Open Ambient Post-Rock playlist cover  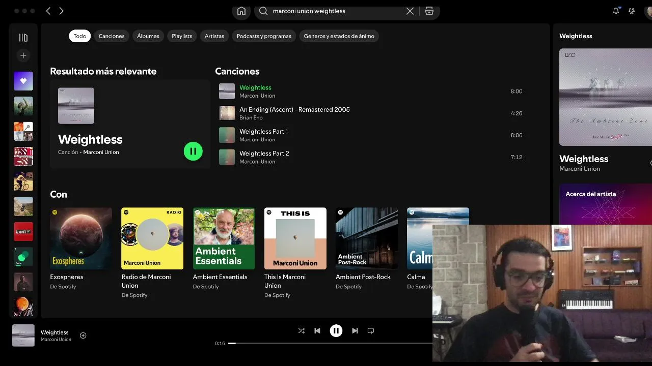coord(367,238)
